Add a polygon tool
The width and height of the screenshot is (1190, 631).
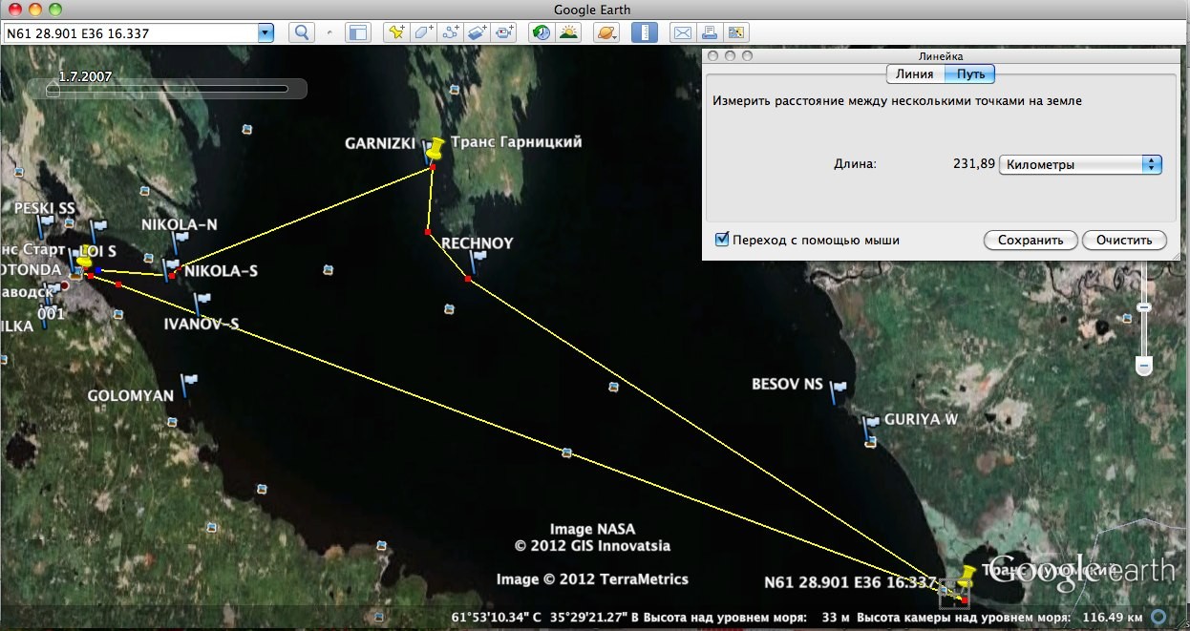pos(424,32)
